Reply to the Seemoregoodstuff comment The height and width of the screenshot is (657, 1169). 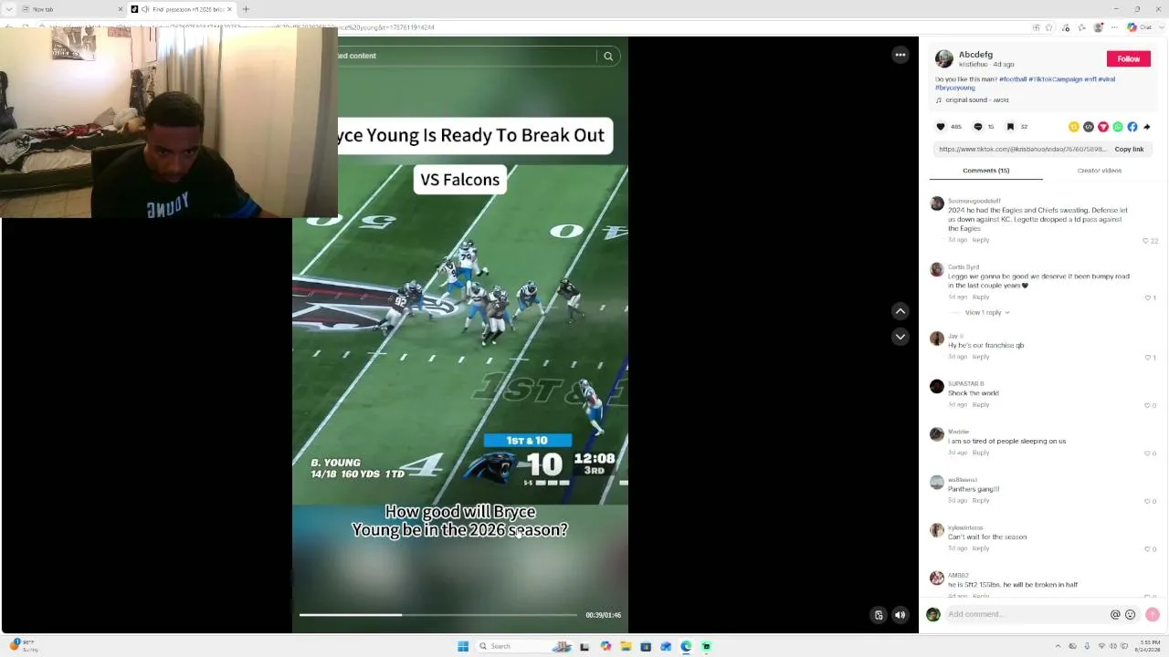pos(981,240)
